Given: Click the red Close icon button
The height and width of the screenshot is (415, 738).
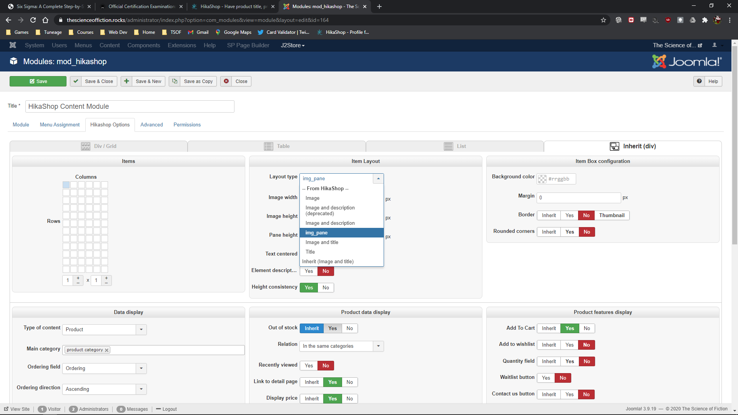Looking at the screenshot, I should pyautogui.click(x=226, y=81).
